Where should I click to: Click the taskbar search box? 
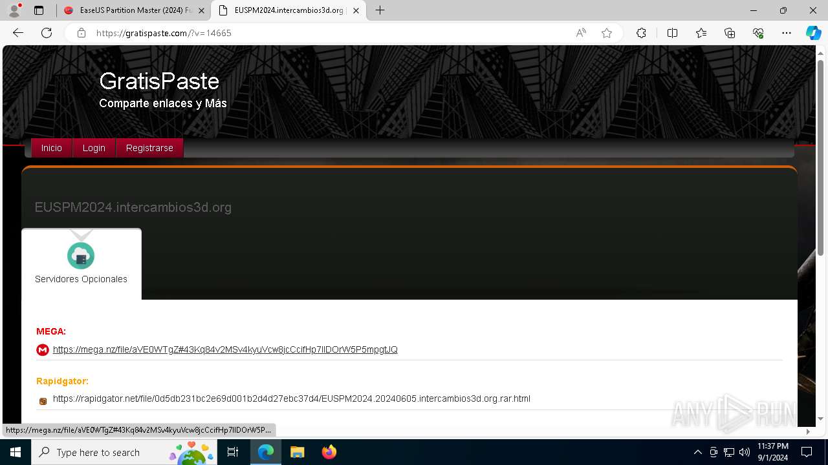[125, 452]
